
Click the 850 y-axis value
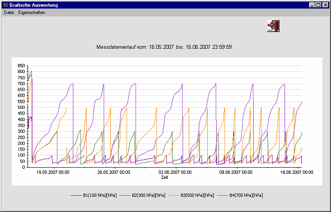coord(21,66)
